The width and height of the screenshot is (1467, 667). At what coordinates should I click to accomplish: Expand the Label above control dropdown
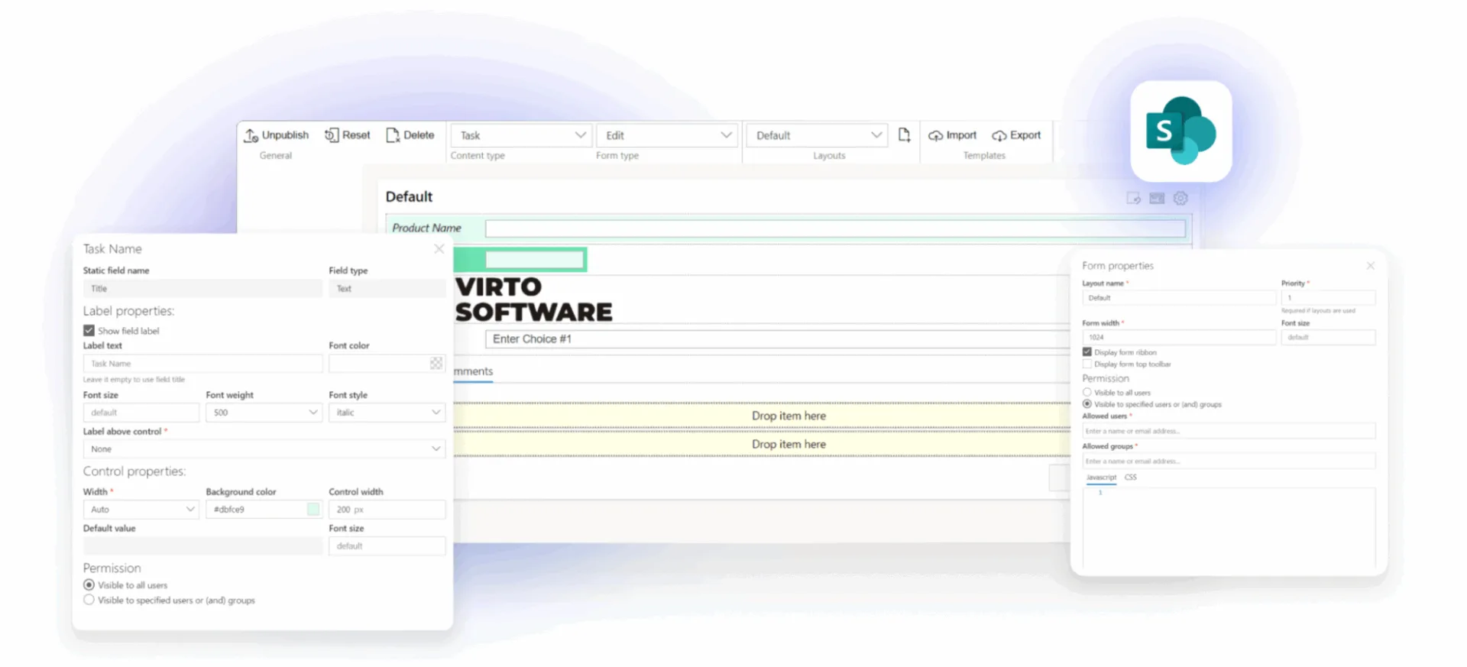click(x=264, y=449)
